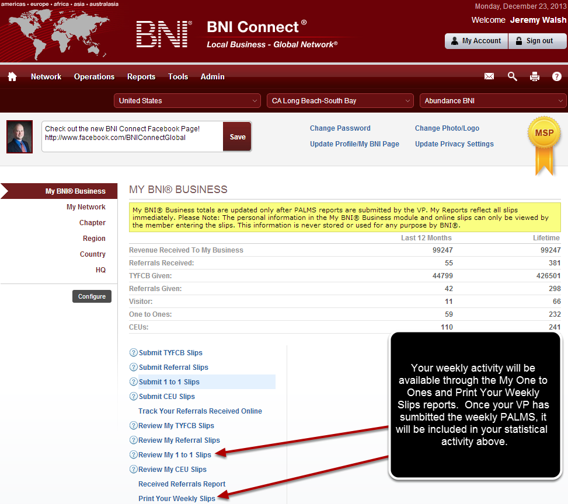Open Change Photo/Logo link
The image size is (568, 504).
click(x=447, y=128)
